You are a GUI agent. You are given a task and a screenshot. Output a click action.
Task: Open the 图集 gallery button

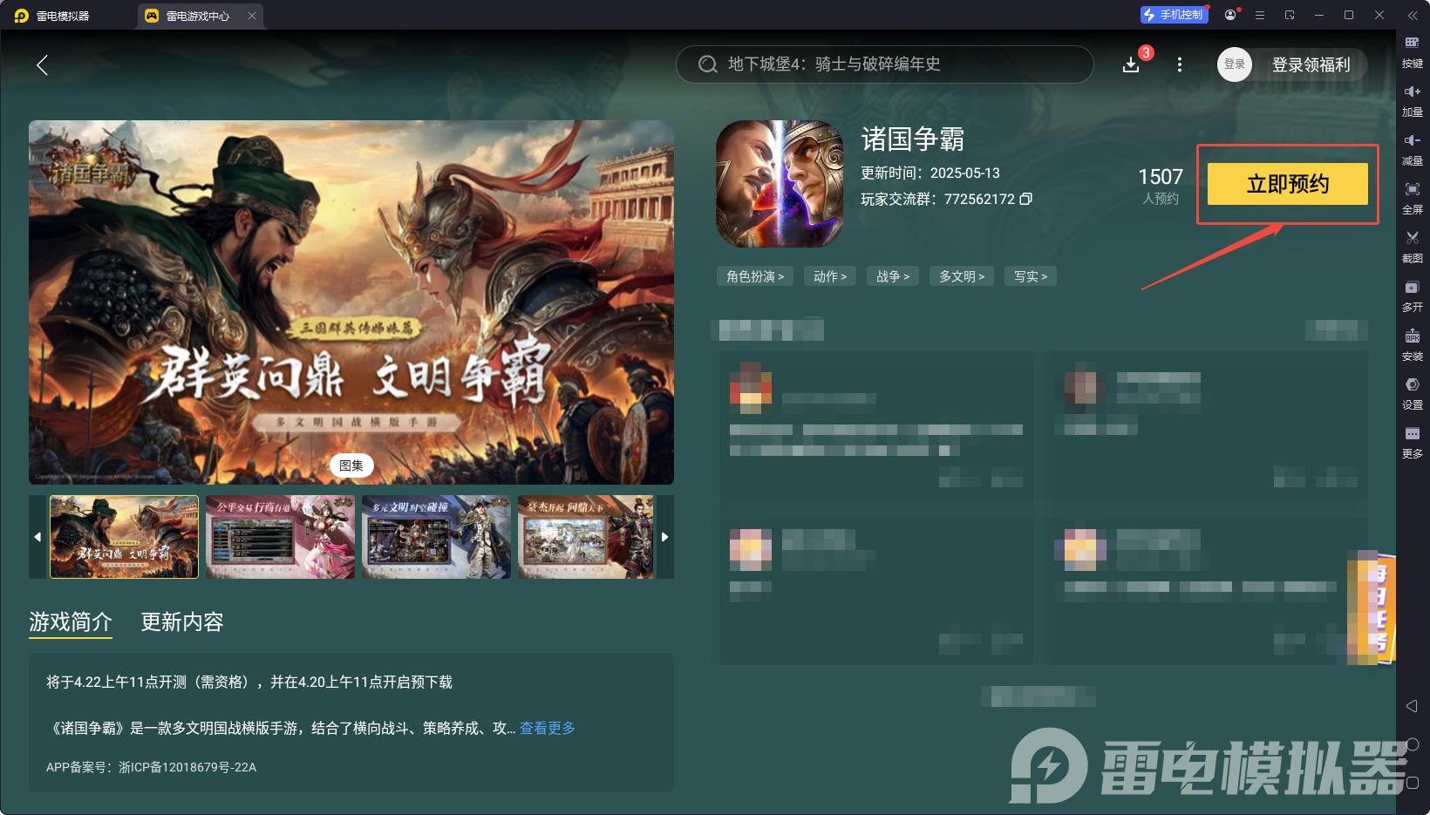click(x=351, y=465)
